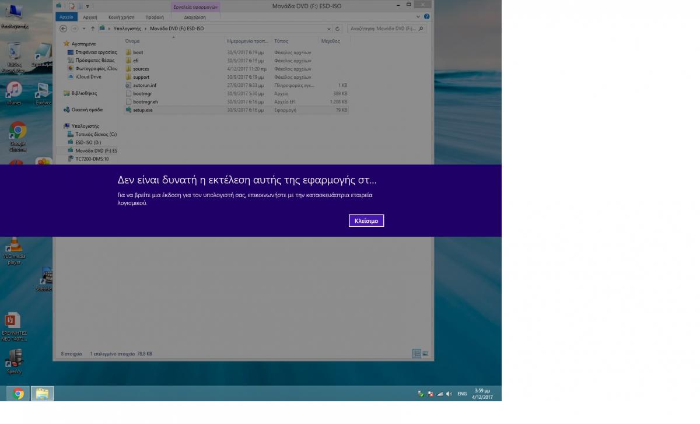700x424 pixels.
Task: Open the recent locations dropdown arrow
Action: click(x=84, y=29)
